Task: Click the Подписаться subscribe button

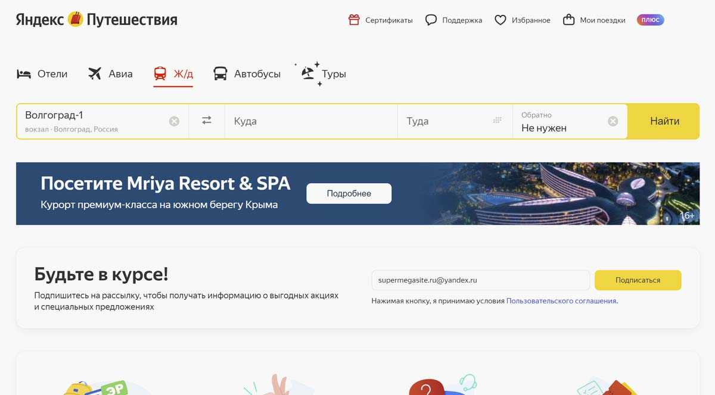Action: click(638, 280)
